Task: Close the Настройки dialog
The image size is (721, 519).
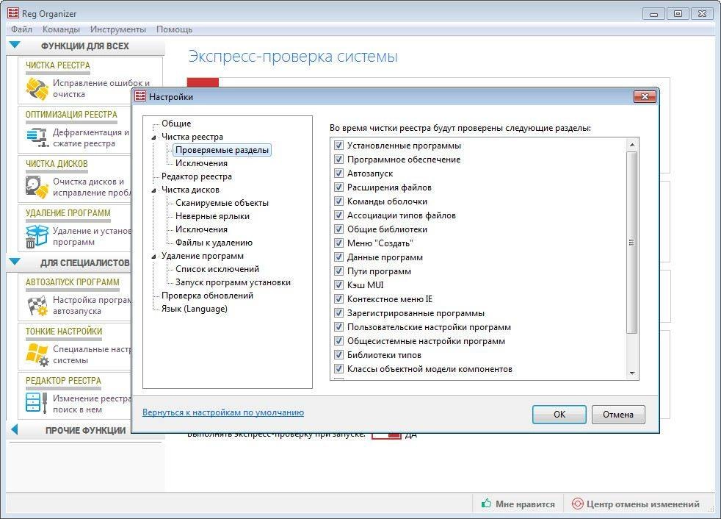Action: tap(645, 96)
